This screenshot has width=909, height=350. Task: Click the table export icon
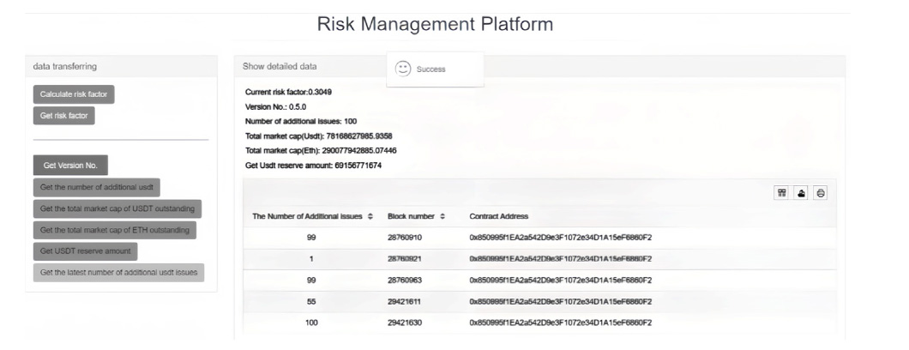click(802, 194)
